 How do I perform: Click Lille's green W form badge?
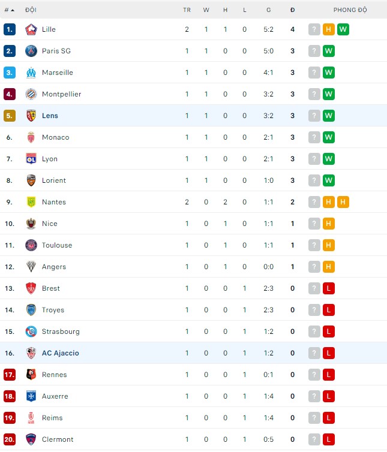[343, 29]
